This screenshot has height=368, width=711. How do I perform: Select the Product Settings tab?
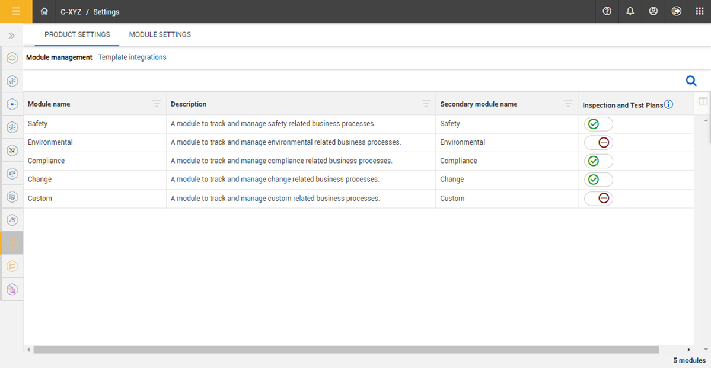77,35
